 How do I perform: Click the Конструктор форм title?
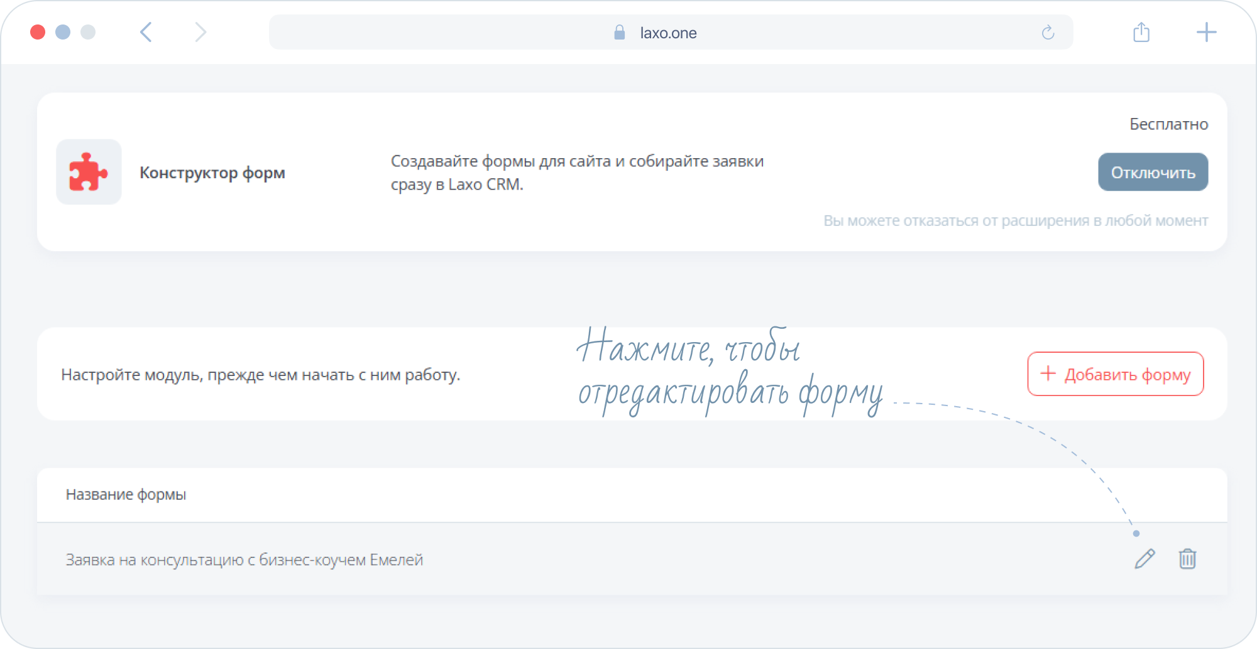(x=212, y=173)
